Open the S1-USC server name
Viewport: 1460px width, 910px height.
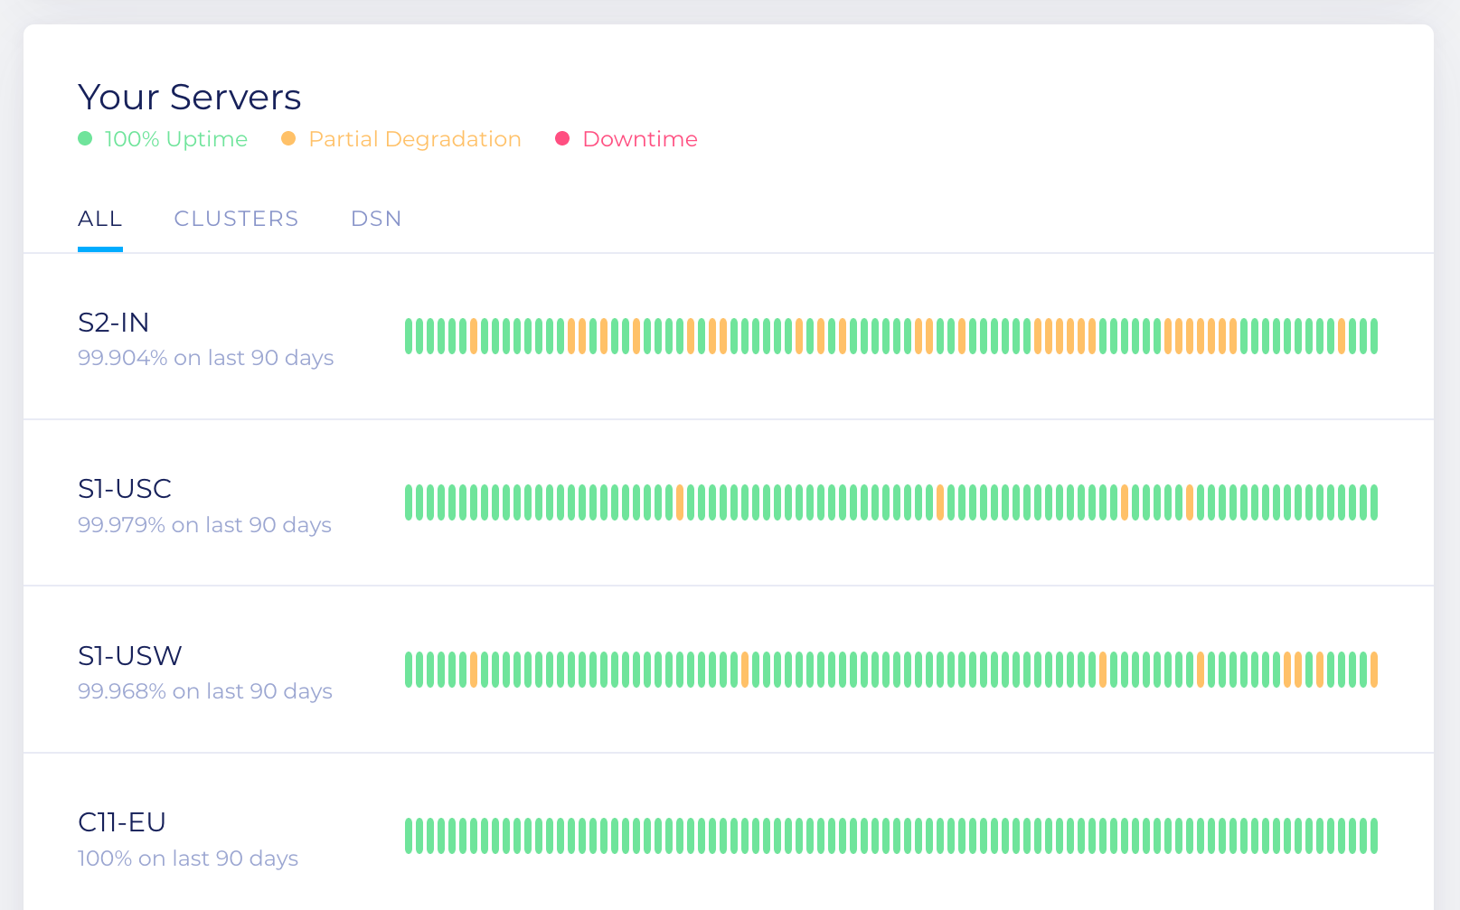pyautogui.click(x=125, y=489)
